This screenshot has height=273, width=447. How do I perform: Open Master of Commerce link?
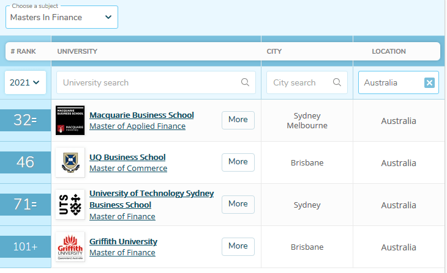[129, 168]
